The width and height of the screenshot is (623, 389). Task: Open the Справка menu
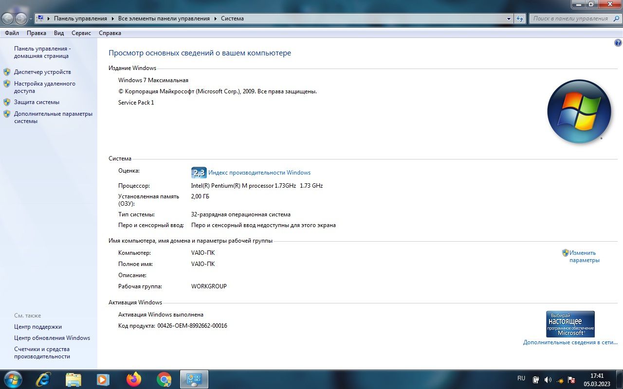pos(110,33)
